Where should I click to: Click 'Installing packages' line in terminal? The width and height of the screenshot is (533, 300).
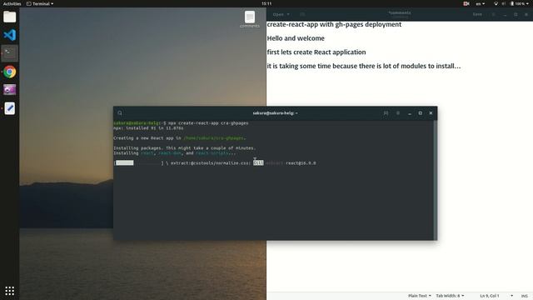point(185,148)
